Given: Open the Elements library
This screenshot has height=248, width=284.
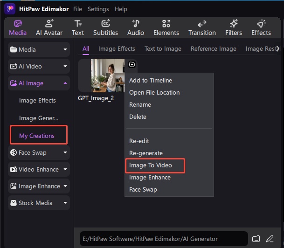Looking at the screenshot, I should click(166, 28).
